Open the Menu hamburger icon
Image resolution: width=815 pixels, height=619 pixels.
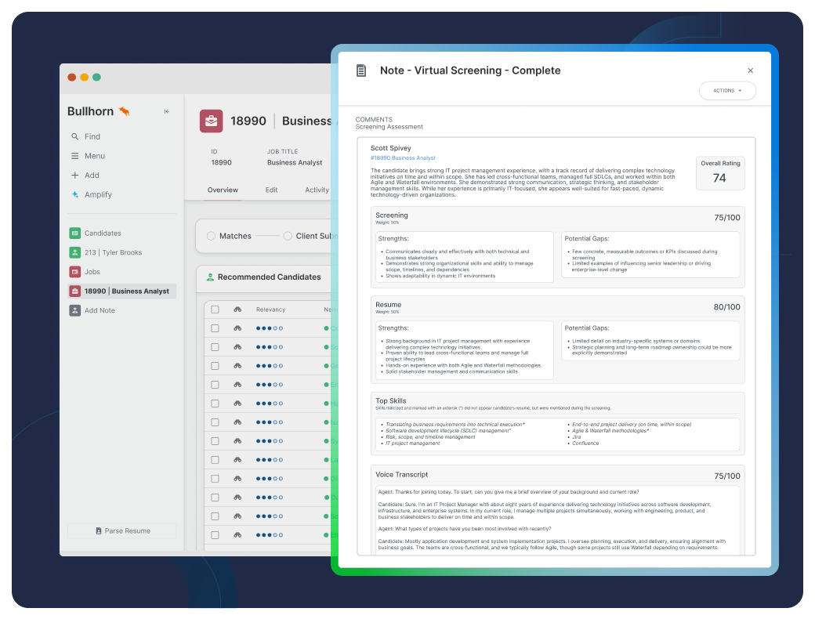(x=75, y=156)
